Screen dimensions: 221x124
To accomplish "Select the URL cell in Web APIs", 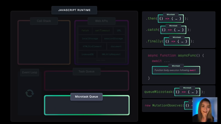I will (x=119, y=31).
